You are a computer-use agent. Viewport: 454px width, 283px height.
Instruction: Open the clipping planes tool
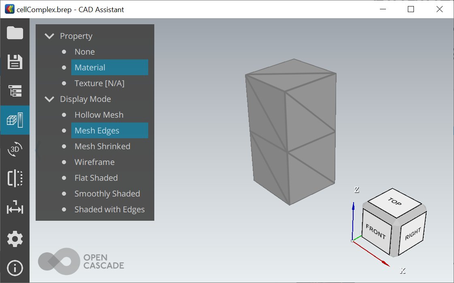pyautogui.click(x=15, y=179)
